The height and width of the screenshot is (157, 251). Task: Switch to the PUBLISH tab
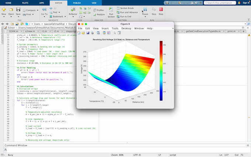pyautogui.click(x=77, y=3)
